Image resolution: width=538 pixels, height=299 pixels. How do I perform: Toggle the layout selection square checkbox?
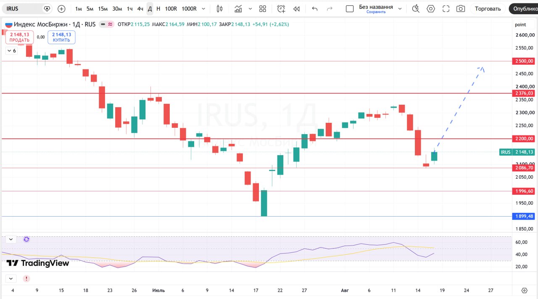click(x=350, y=8)
